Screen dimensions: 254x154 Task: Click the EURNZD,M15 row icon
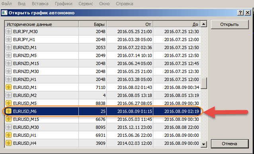click(8, 63)
